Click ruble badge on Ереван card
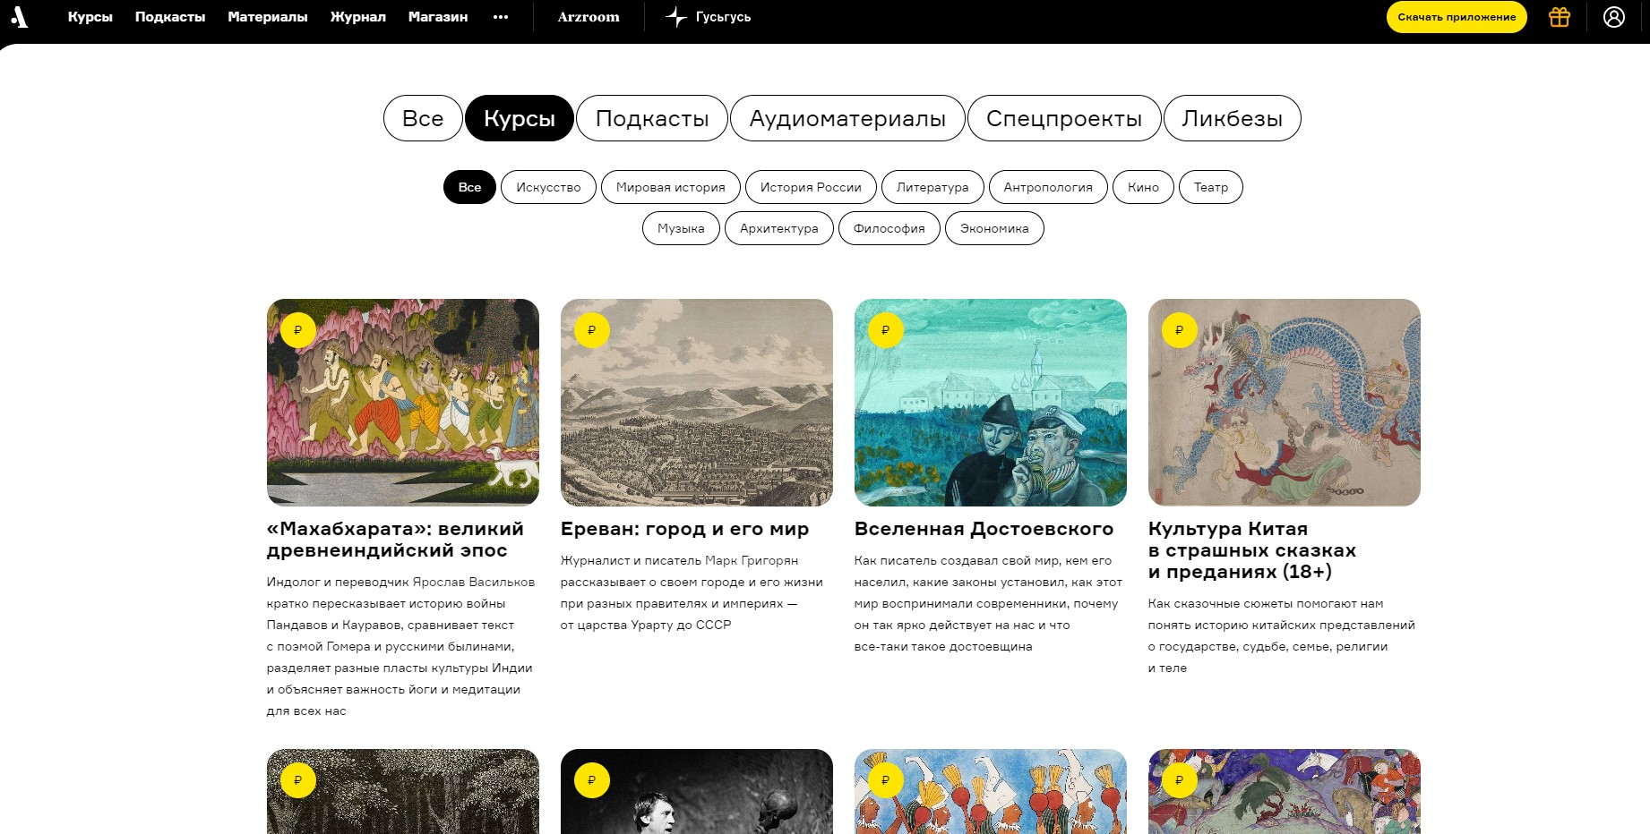1650x834 pixels. pyautogui.click(x=592, y=330)
